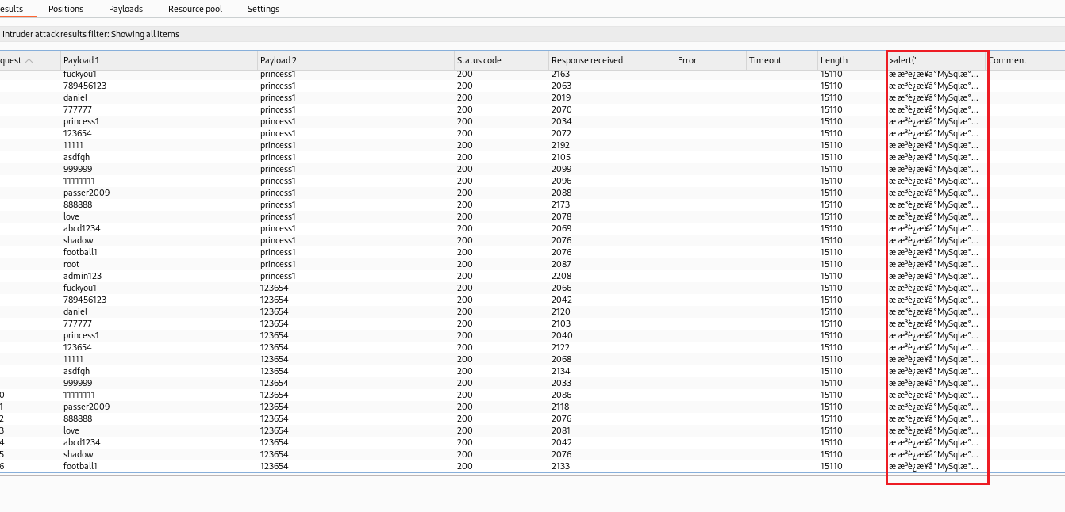
Task: Click the sort arrow in Request column header
Action: (29, 60)
